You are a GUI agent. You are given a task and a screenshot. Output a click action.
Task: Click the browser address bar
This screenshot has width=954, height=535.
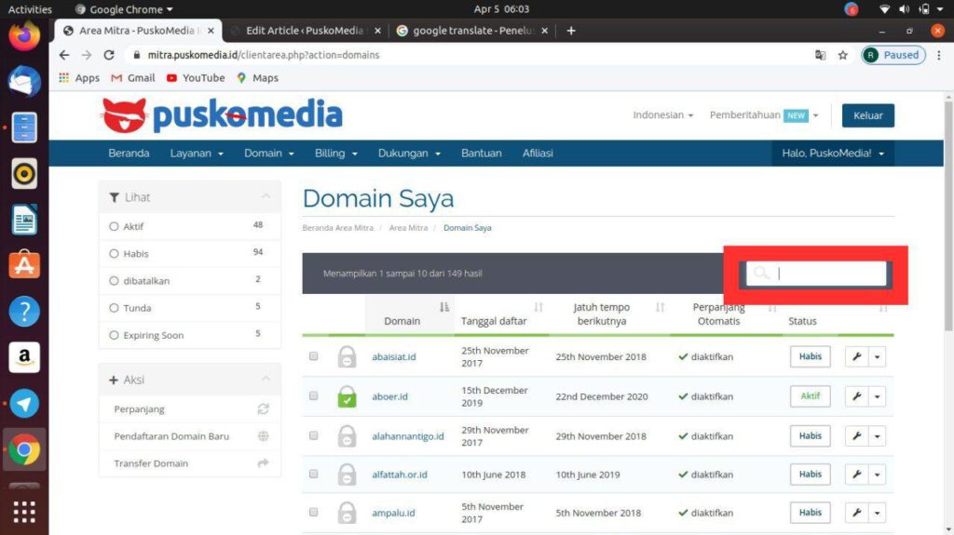pyautogui.click(x=469, y=55)
